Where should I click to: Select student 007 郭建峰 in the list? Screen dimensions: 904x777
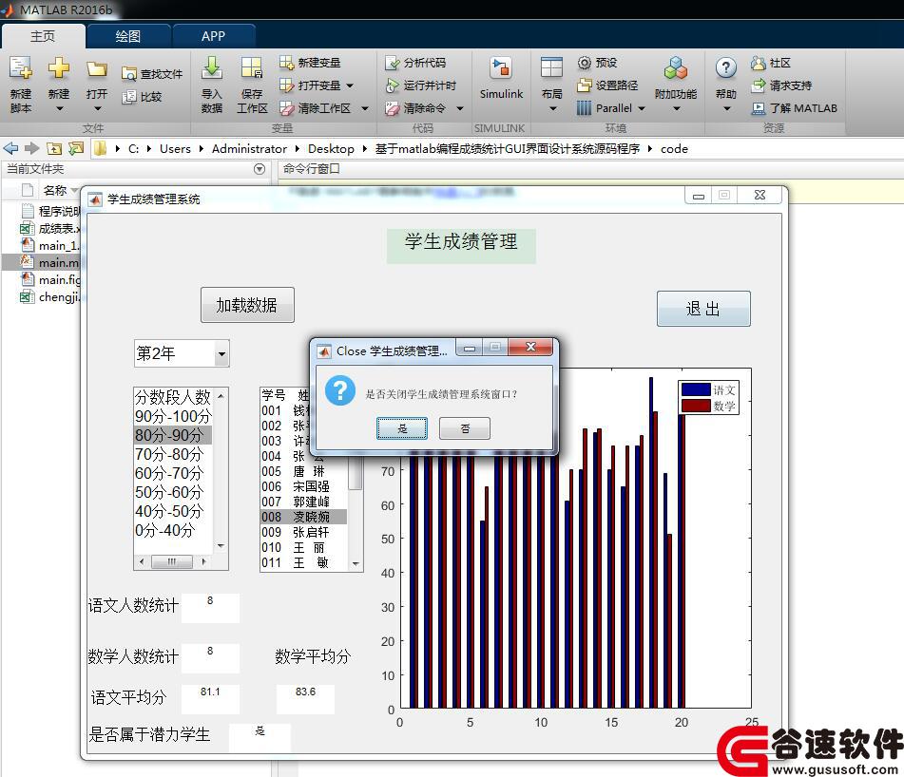click(x=304, y=502)
